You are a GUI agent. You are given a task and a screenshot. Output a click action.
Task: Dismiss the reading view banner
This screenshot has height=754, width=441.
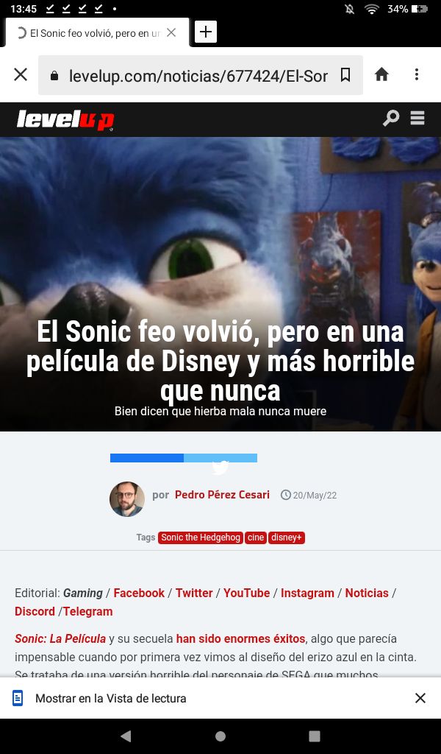[420, 698]
